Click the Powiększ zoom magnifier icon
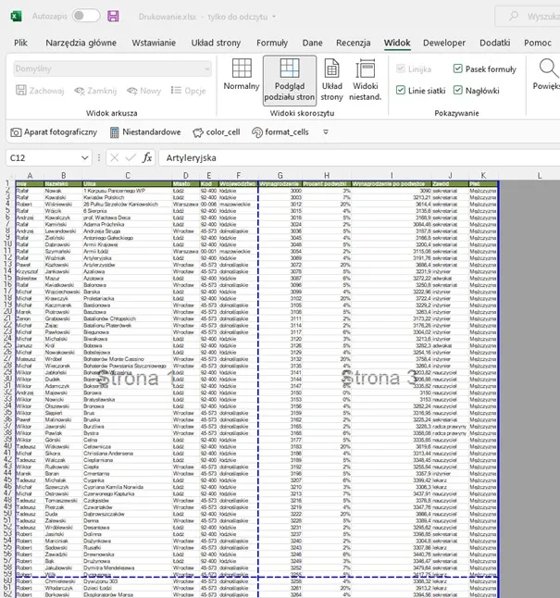The height and width of the screenshot is (598, 560). (547, 72)
